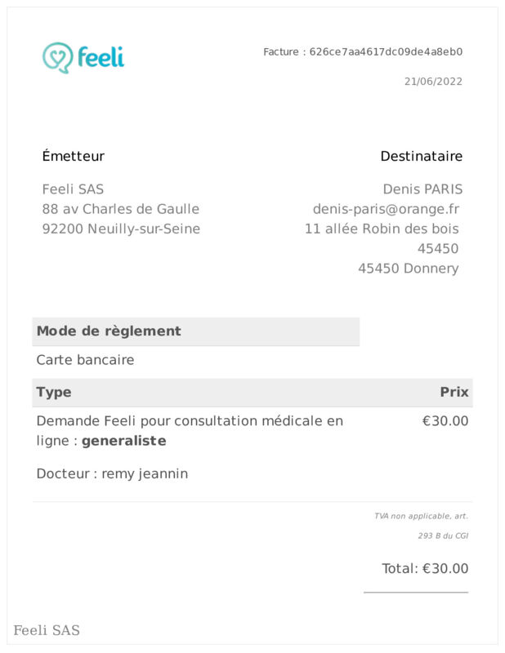Click the 45450 Donnery city line

coord(409,269)
